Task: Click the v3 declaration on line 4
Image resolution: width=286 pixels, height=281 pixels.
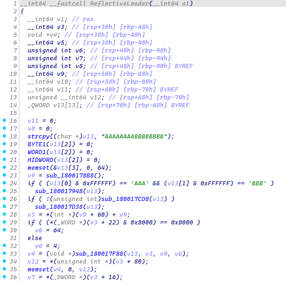Action: (47, 27)
